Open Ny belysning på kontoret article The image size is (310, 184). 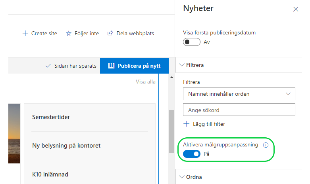pyautogui.click(x=66, y=146)
